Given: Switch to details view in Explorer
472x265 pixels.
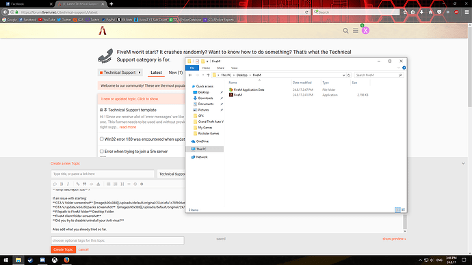Looking at the screenshot, I should 397,210.
